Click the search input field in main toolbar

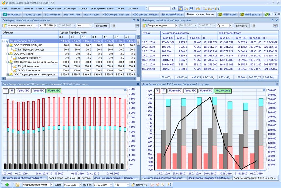point(159,8)
